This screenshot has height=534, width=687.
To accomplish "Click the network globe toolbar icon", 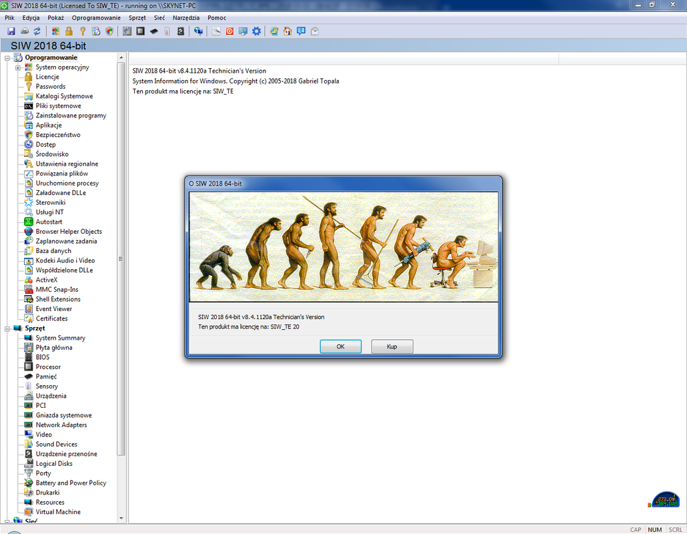I will coord(199,31).
